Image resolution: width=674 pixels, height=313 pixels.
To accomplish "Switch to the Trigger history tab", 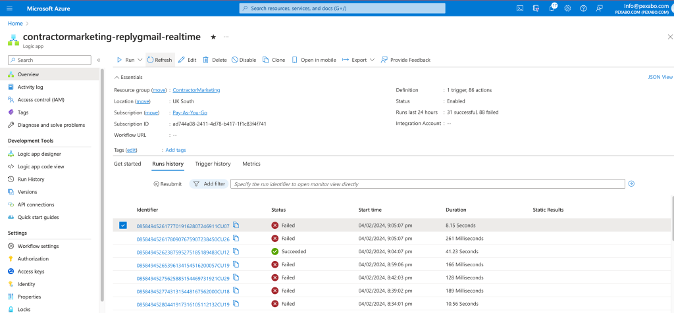I will pos(213,164).
